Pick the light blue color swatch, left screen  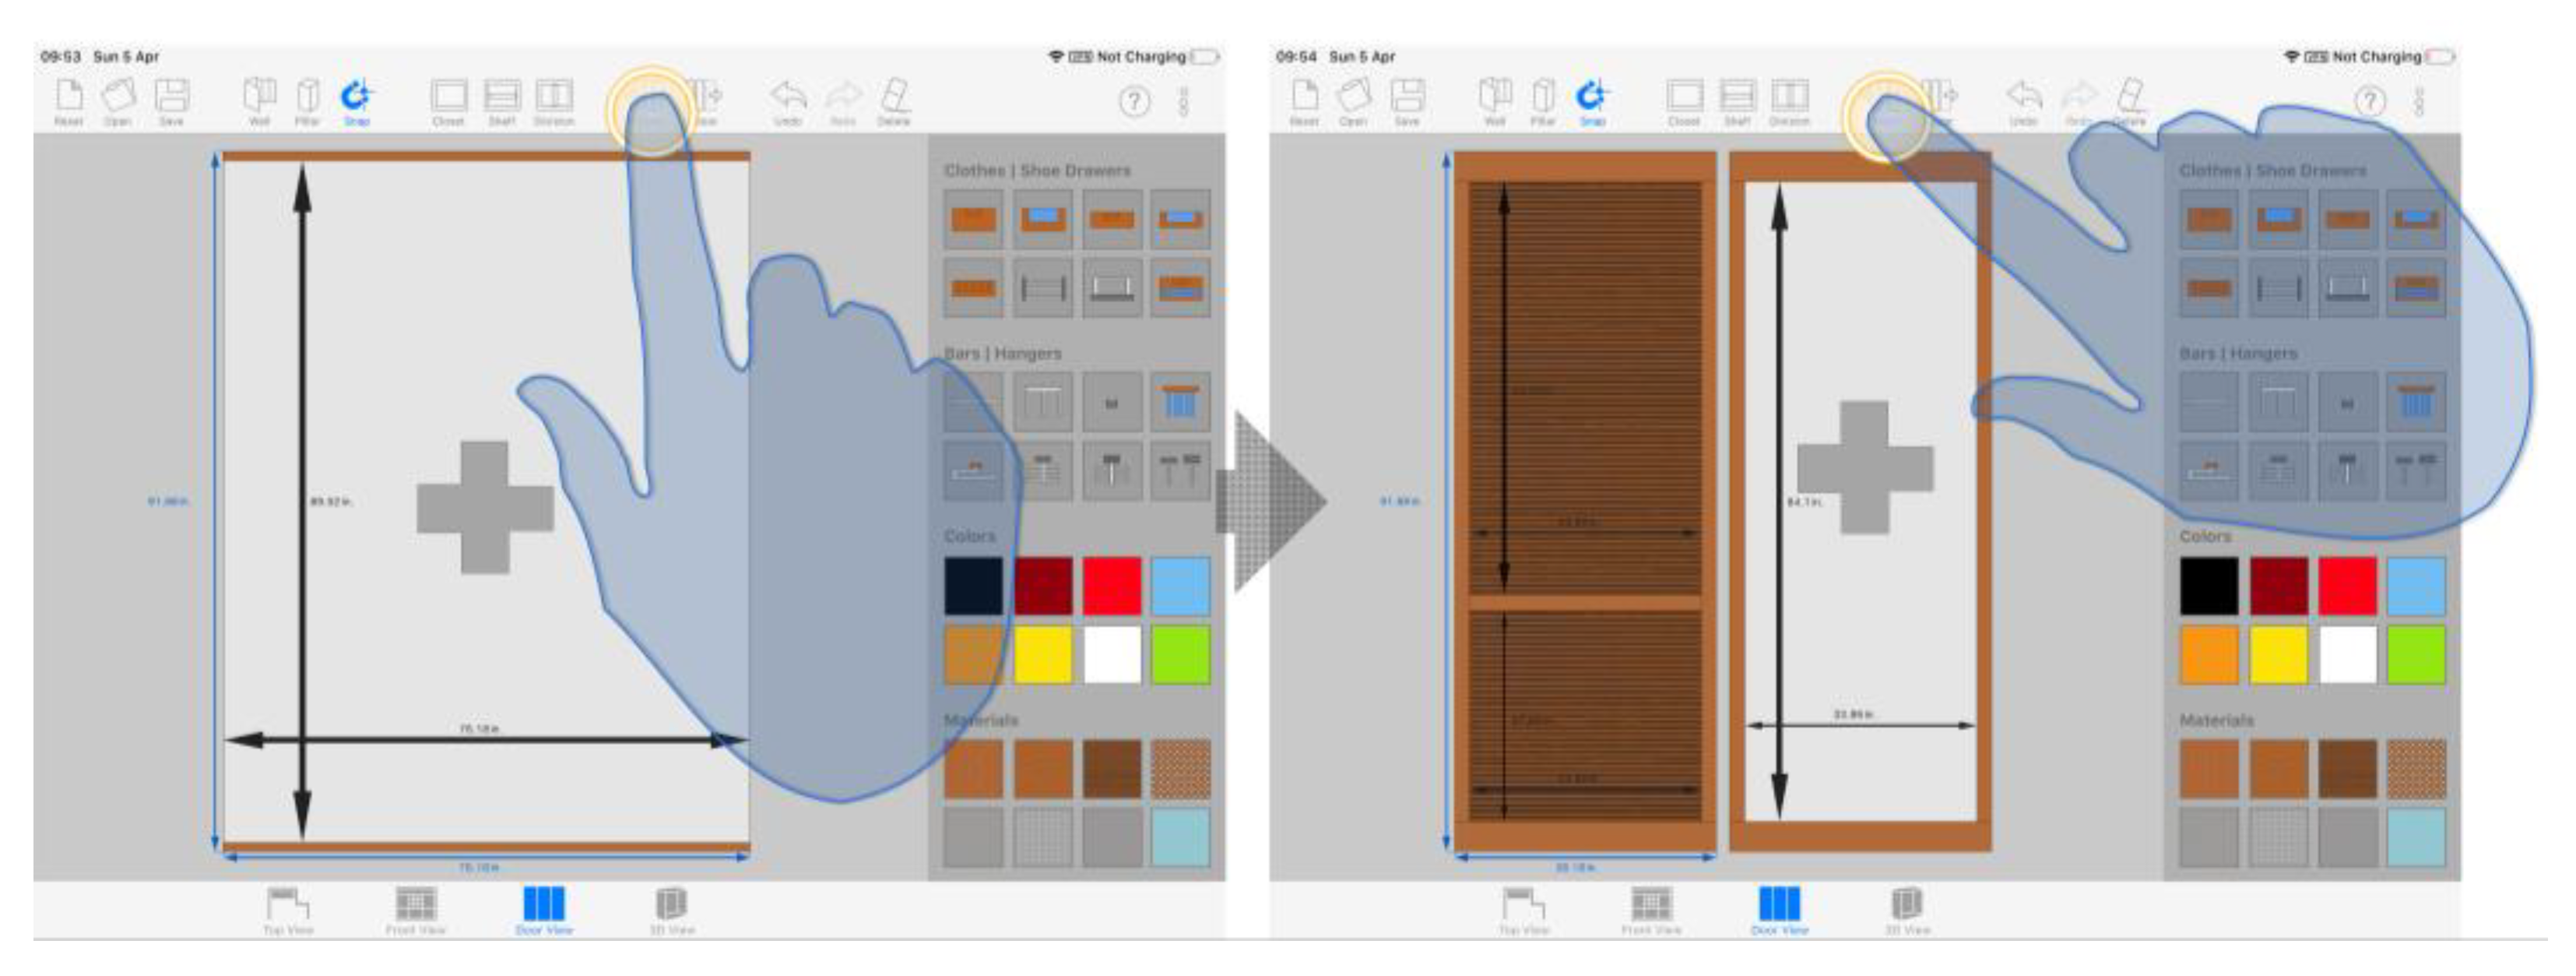pos(1180,586)
